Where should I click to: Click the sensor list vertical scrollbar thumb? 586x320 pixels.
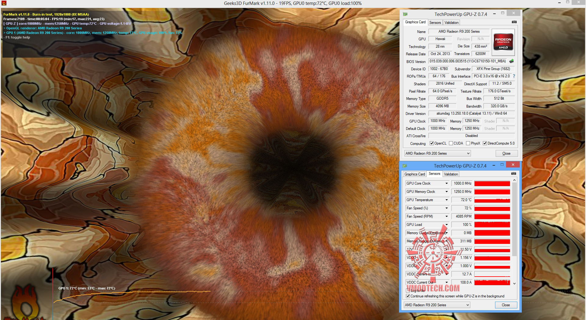pyautogui.click(x=514, y=219)
